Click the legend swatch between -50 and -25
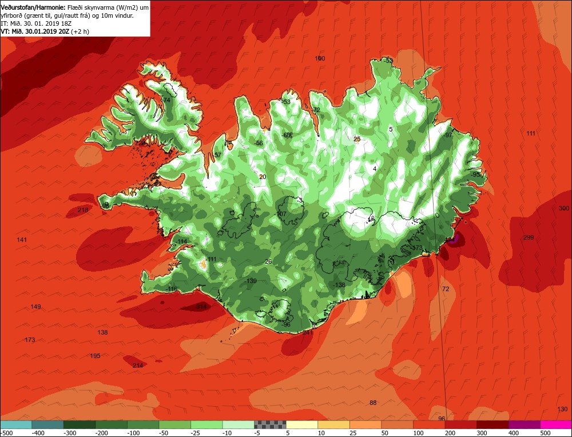Screen dimensions: 572x437 175,424
